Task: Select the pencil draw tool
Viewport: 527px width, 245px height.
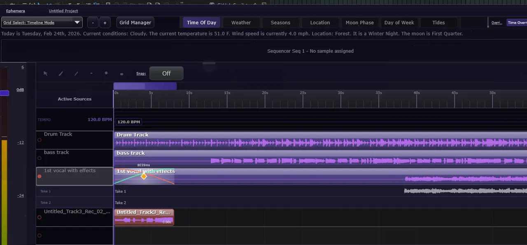Action: (61, 73)
